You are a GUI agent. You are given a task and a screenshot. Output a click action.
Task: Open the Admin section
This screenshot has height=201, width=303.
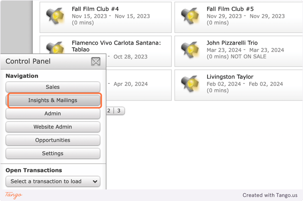pyautogui.click(x=53, y=114)
